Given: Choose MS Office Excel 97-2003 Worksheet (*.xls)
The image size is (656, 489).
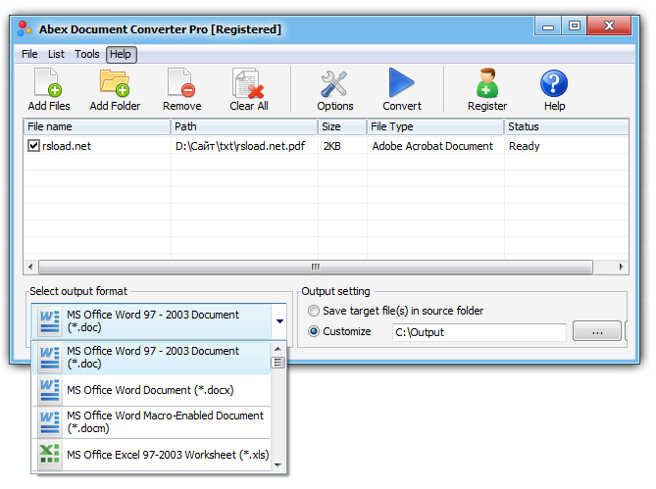Looking at the screenshot, I should coord(152,455).
